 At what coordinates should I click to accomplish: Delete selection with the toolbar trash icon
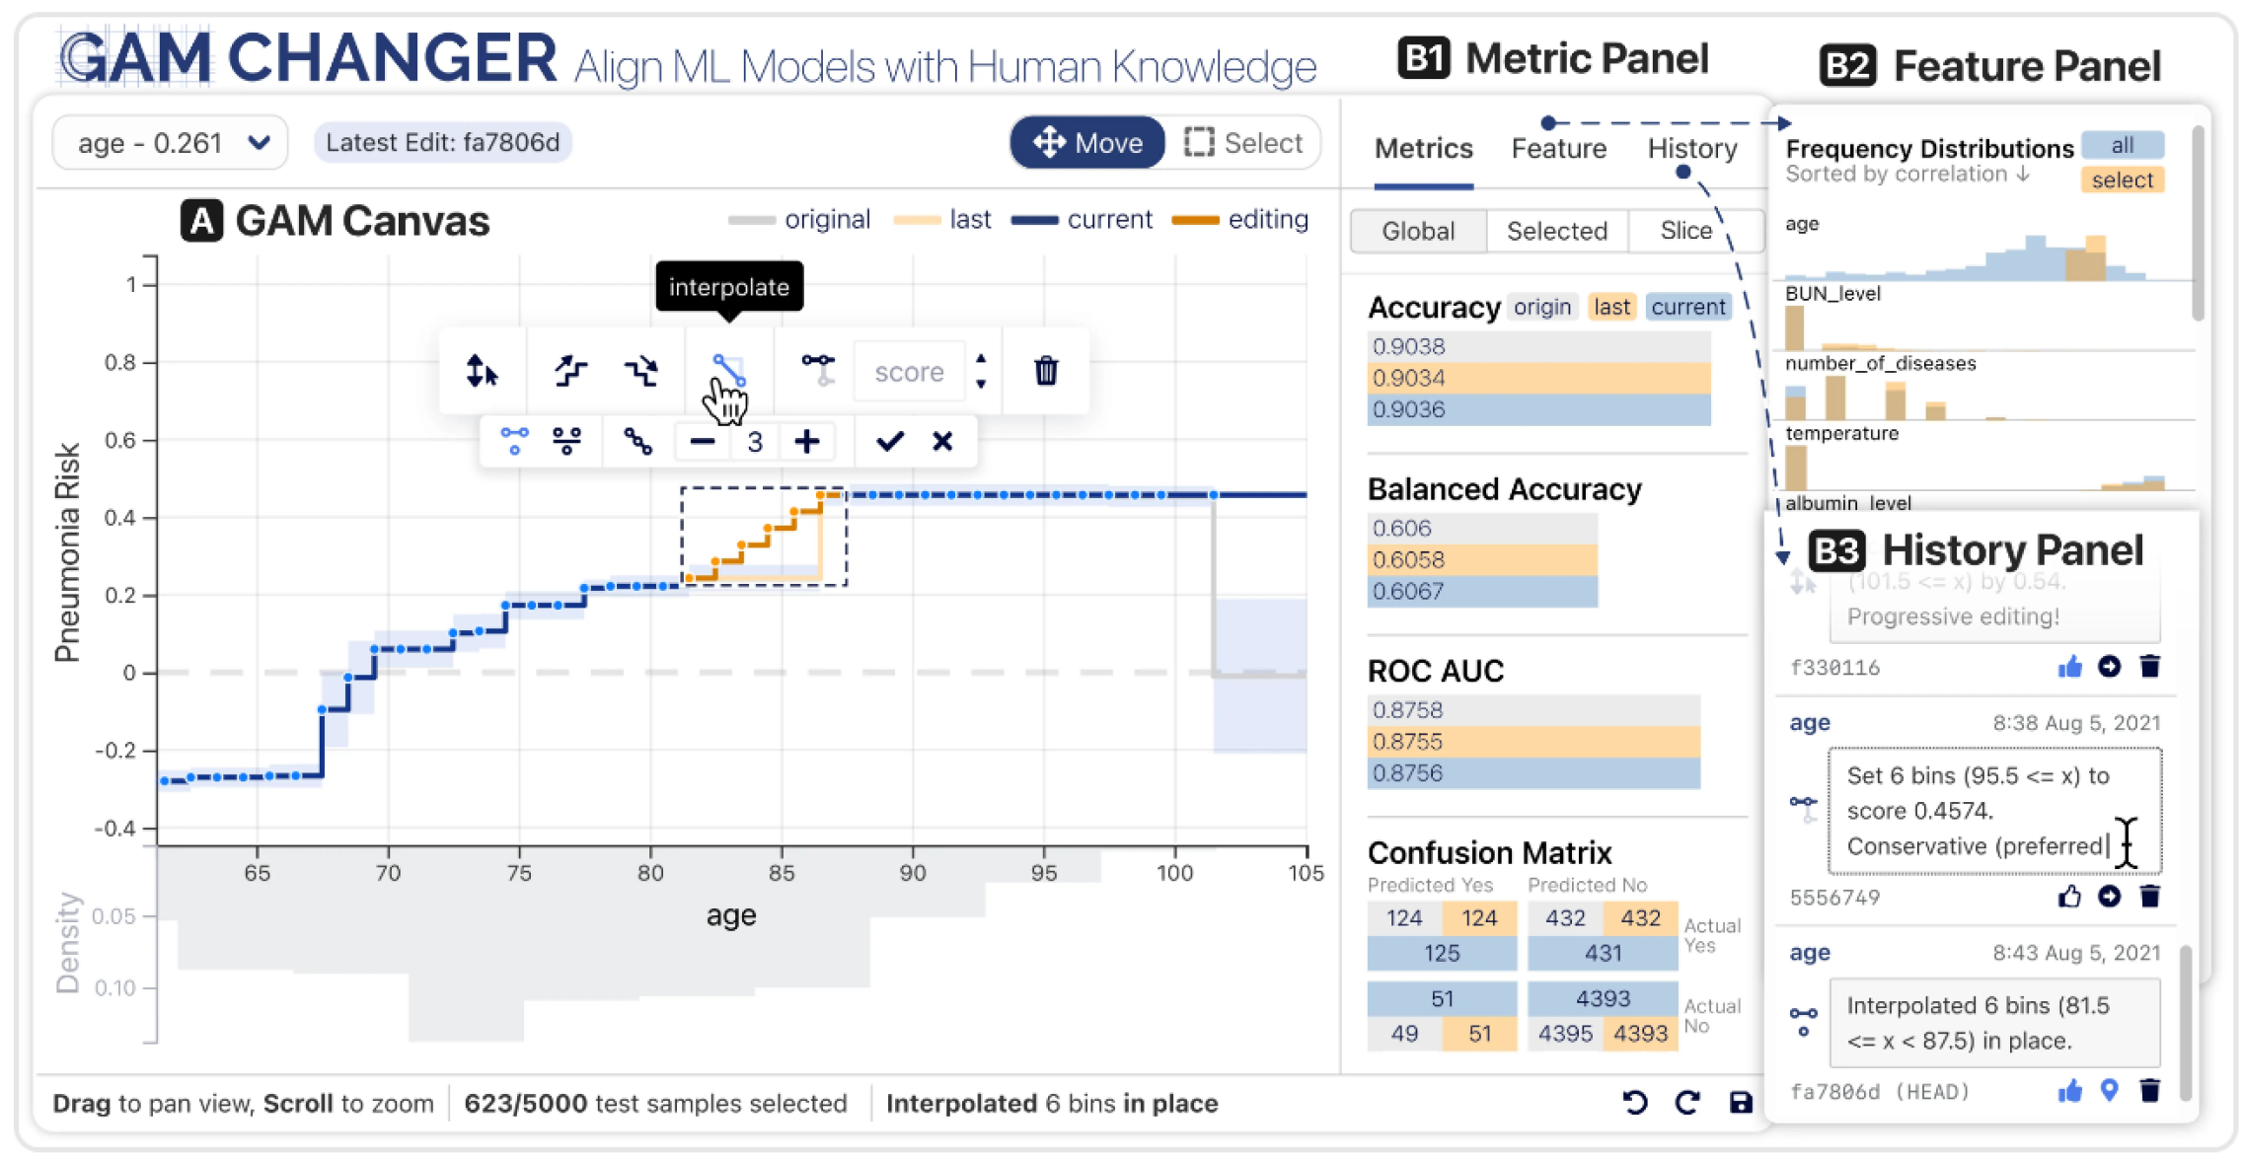click(x=1045, y=371)
